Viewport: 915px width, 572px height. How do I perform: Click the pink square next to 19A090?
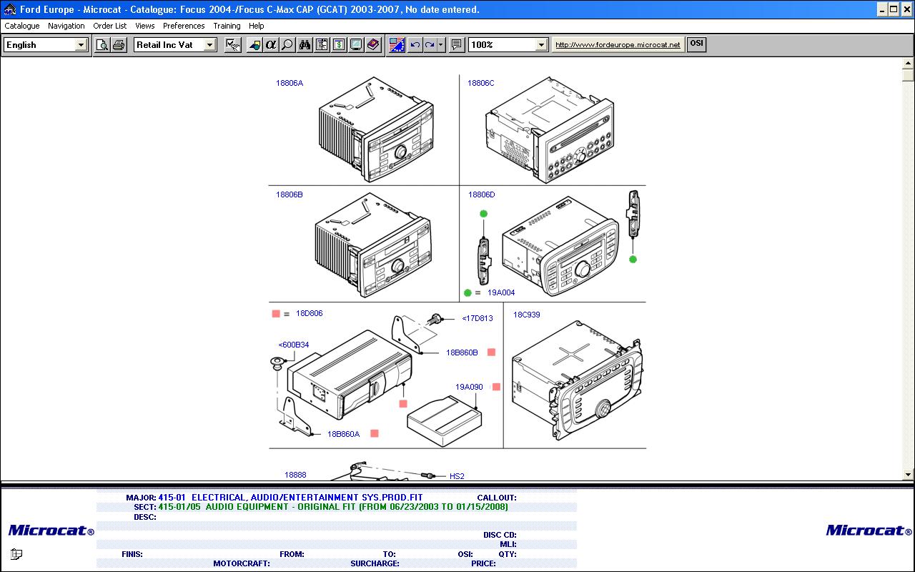(x=496, y=387)
